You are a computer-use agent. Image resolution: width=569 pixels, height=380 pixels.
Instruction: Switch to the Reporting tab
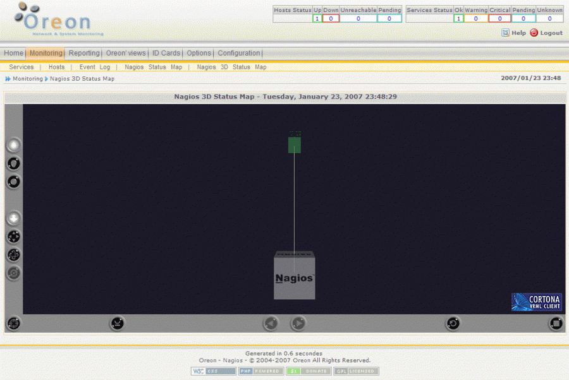(84, 53)
